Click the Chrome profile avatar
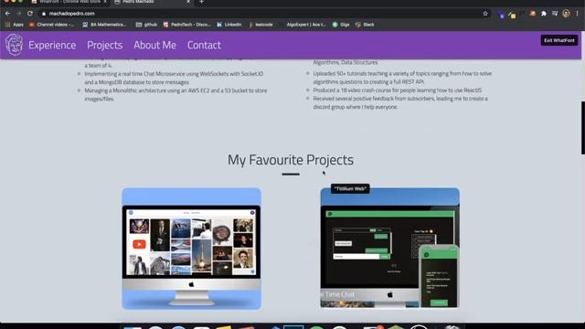This screenshot has height=329, width=585. (566, 14)
